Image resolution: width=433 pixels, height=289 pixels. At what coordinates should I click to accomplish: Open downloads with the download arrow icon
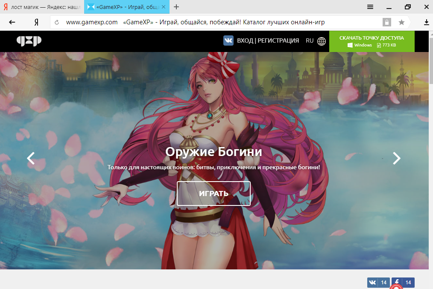coord(426,22)
